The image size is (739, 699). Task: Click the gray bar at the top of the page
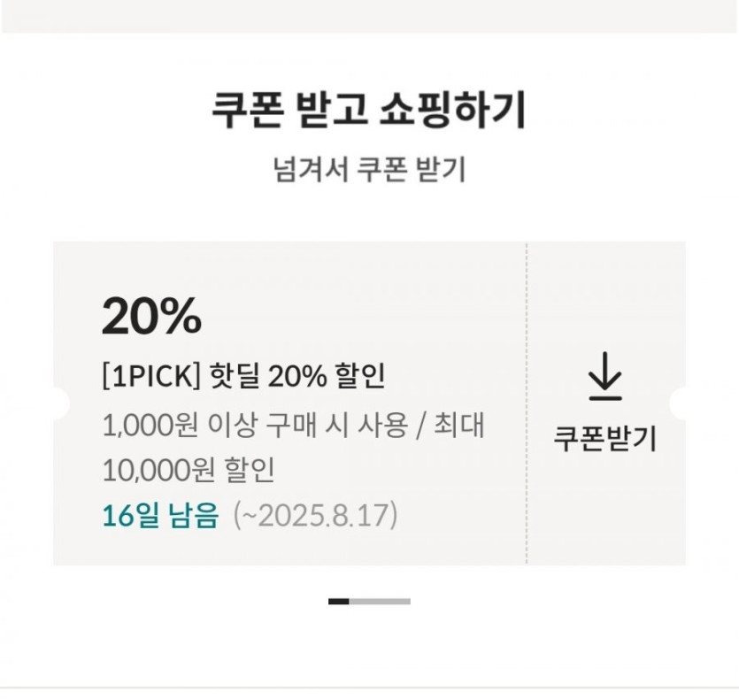369,16
